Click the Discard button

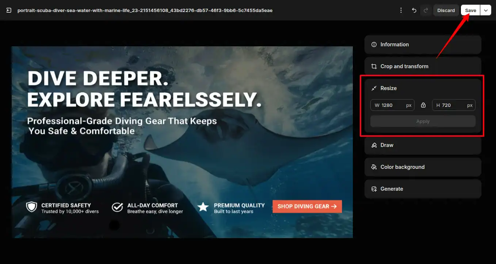point(446,11)
